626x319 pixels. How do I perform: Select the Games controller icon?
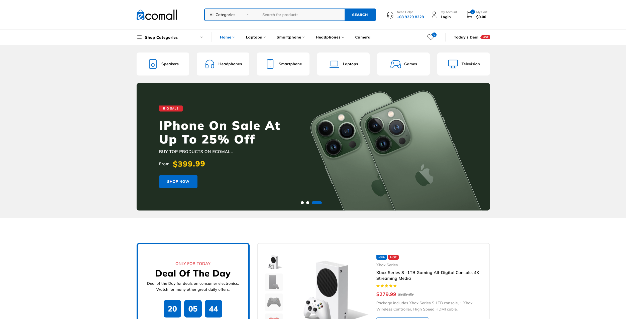click(x=396, y=64)
